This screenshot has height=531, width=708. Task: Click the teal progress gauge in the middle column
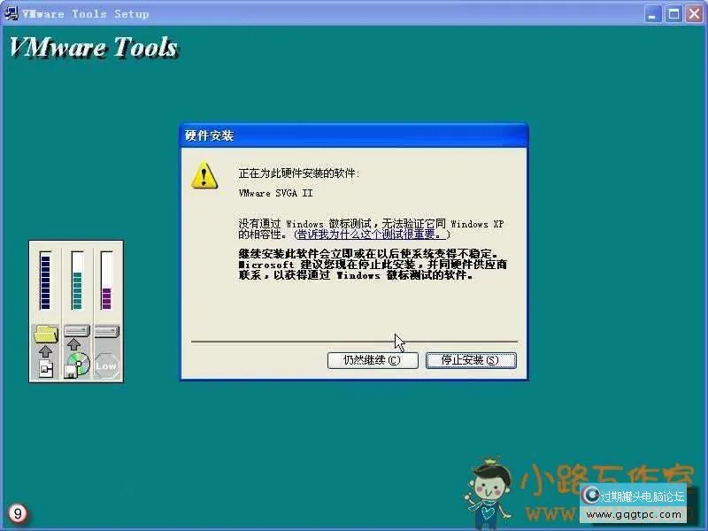point(77,289)
